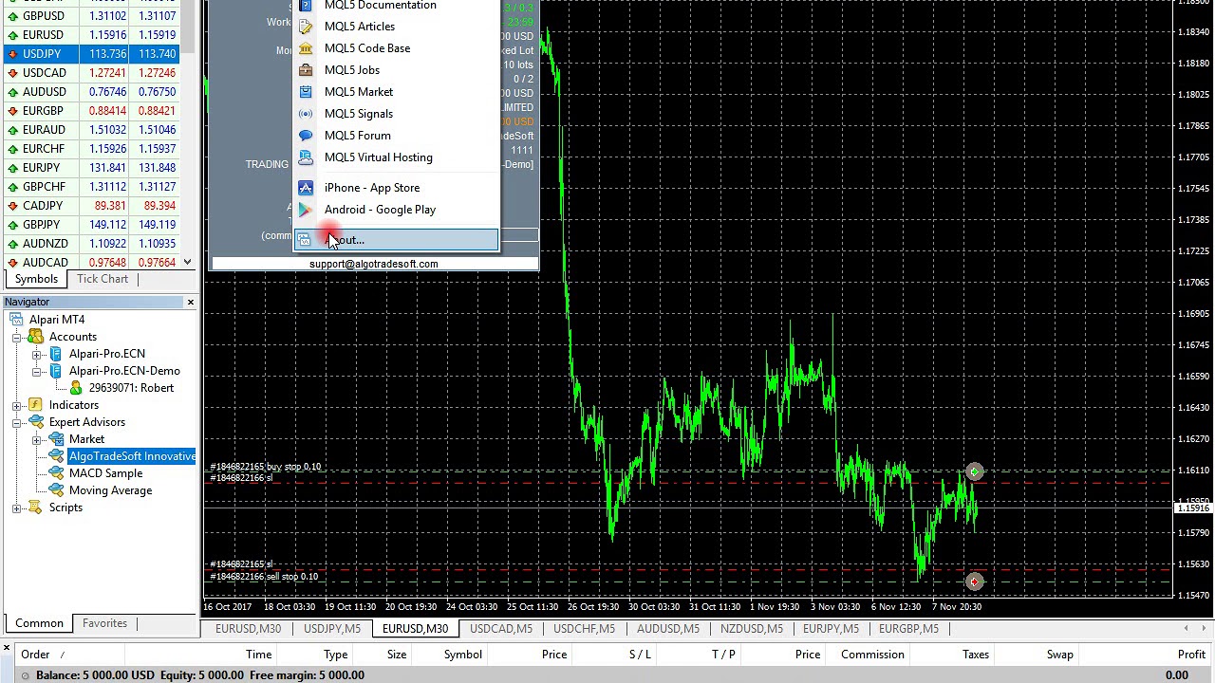This screenshot has height=683, width=1215.
Task: Select the EURGBP row in Market Watch
Action: pyautogui.click(x=92, y=111)
